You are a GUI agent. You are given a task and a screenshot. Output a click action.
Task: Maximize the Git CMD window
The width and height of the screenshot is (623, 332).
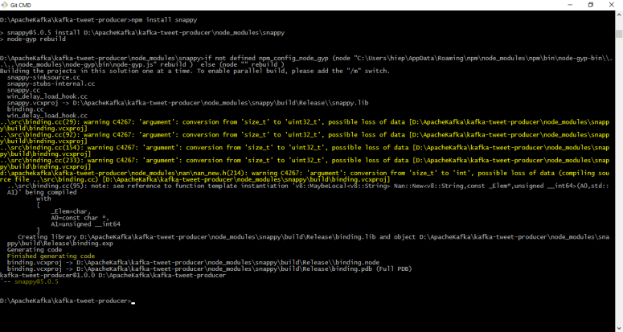tap(590, 5)
